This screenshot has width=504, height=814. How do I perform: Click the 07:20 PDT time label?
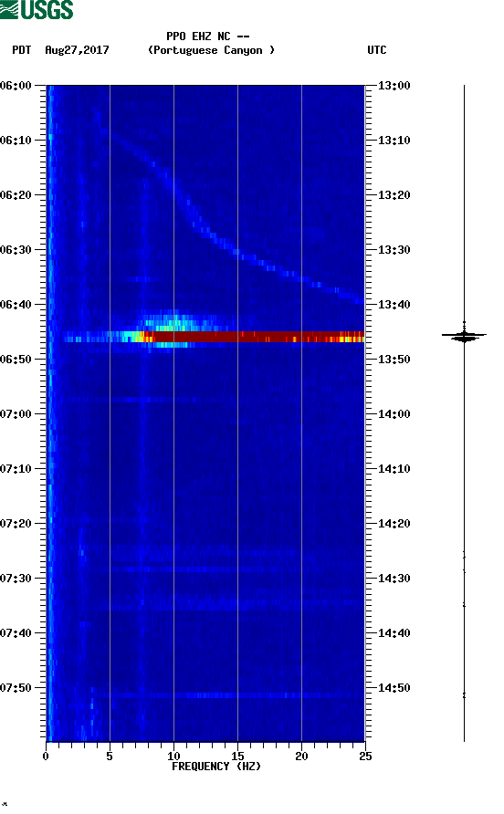16,524
